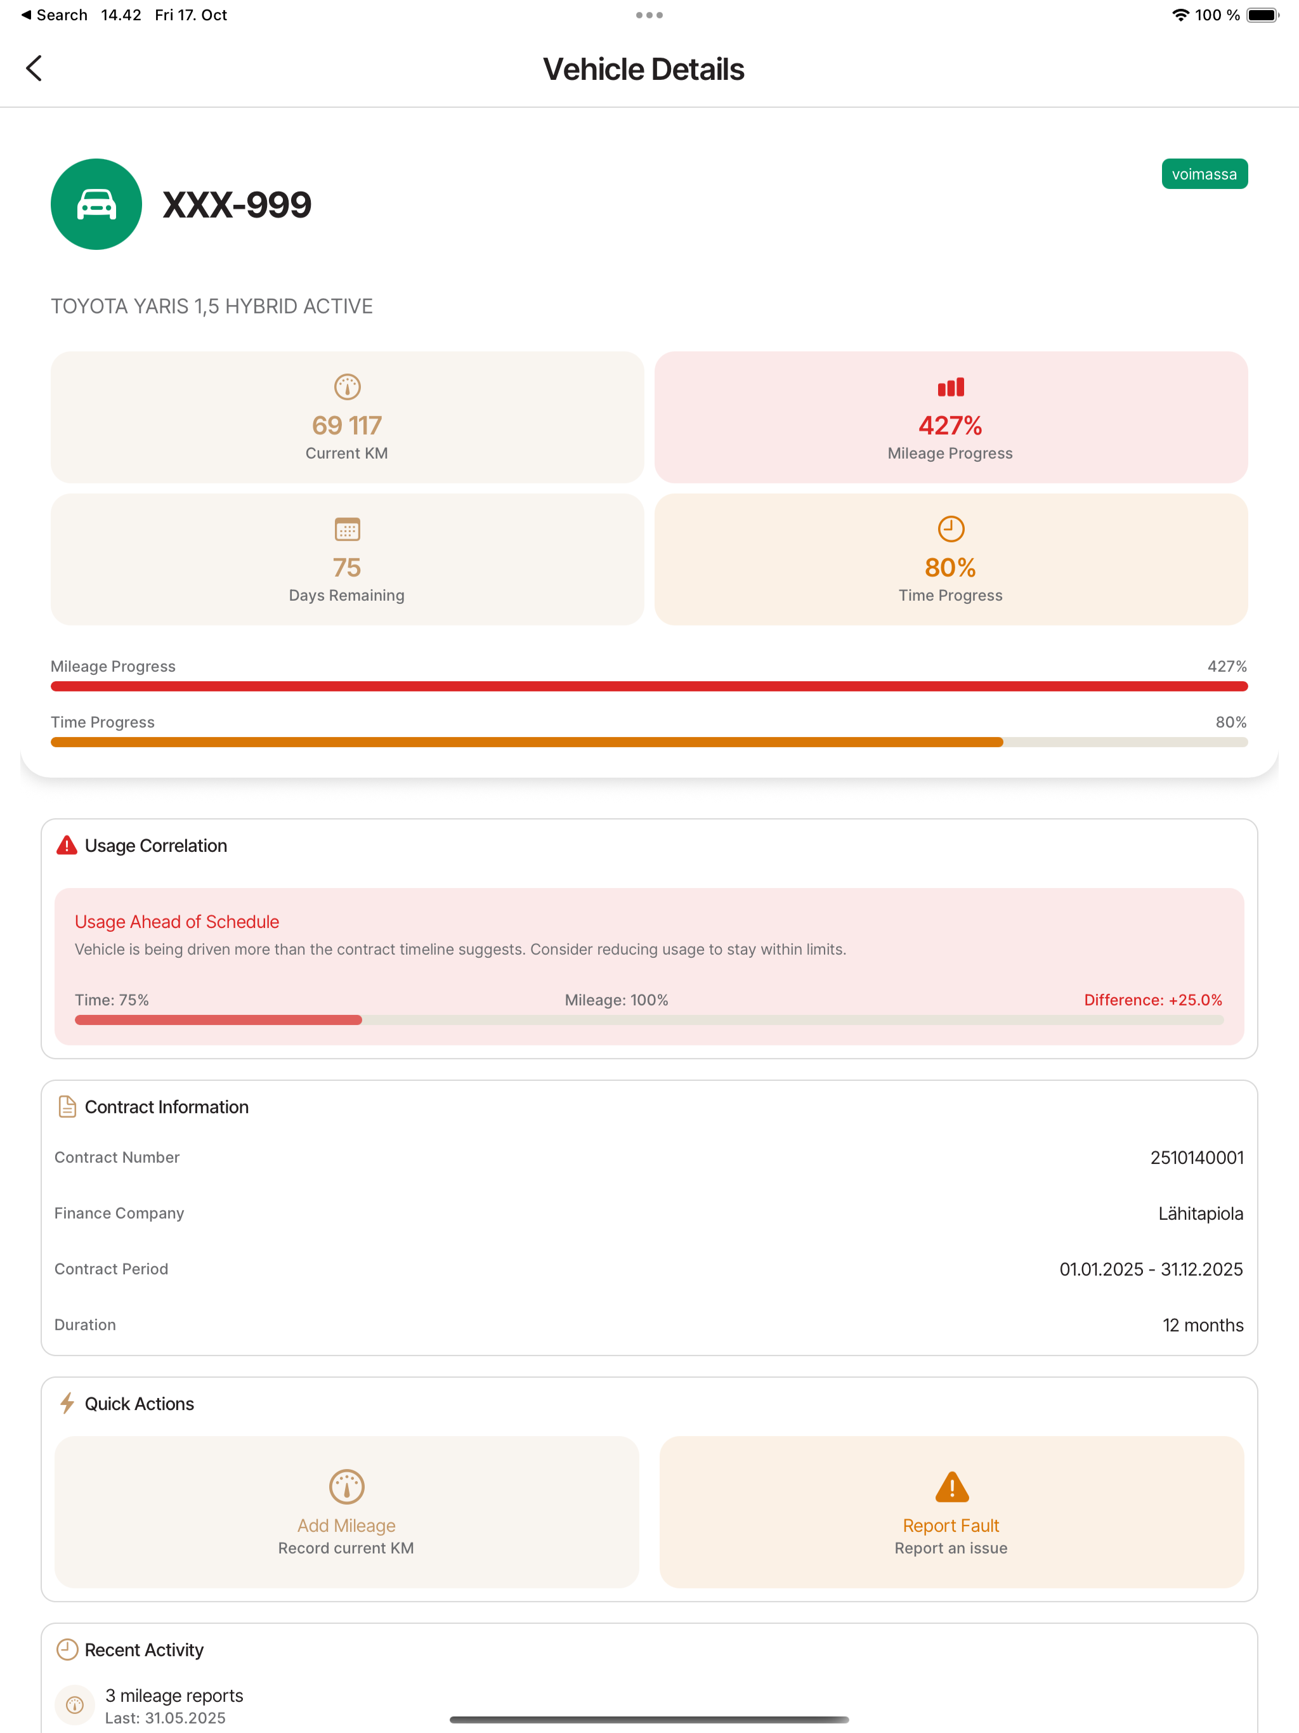Tap the red Mileage Progress bar

(649, 686)
